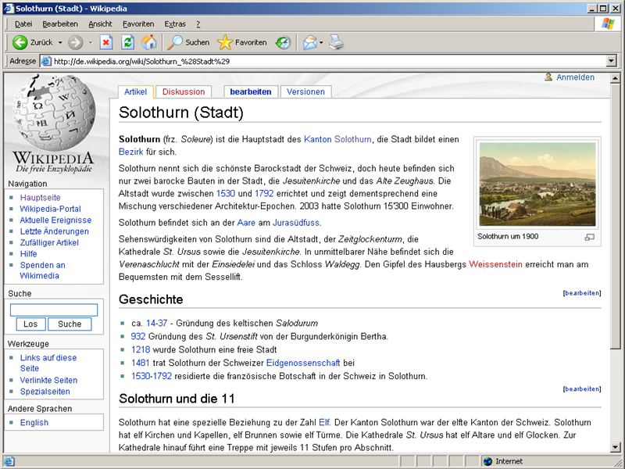Viewport: 625px width, 469px height.
Task: Go to the browser Home page icon
Action: (x=148, y=42)
